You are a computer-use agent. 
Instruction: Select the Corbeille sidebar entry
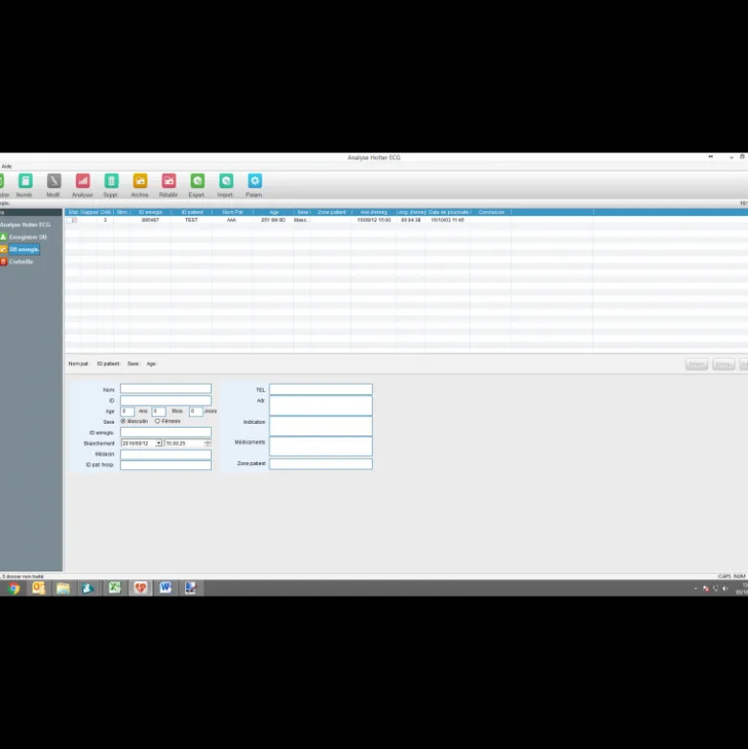[x=21, y=262]
